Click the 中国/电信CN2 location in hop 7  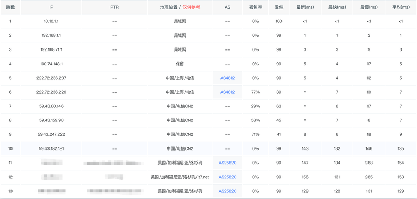[180, 106]
